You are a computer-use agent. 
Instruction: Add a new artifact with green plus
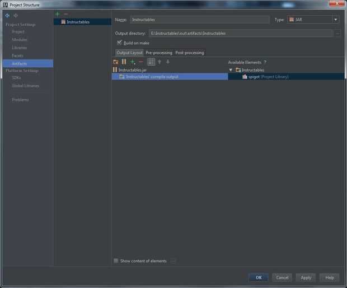(58, 14)
